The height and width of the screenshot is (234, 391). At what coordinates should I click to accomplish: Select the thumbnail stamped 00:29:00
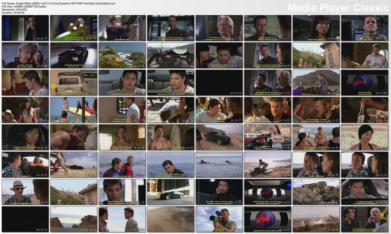[268, 165]
